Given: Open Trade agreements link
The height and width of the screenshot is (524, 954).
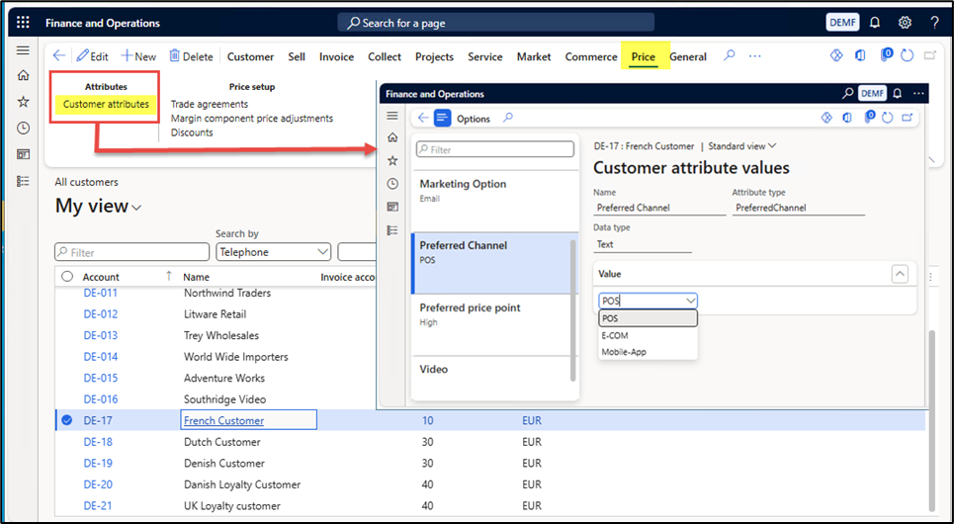Looking at the screenshot, I should (x=210, y=104).
